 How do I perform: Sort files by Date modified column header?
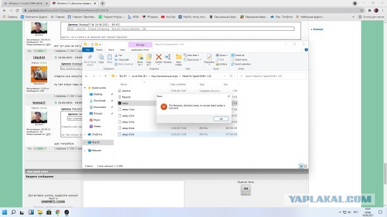point(178,84)
